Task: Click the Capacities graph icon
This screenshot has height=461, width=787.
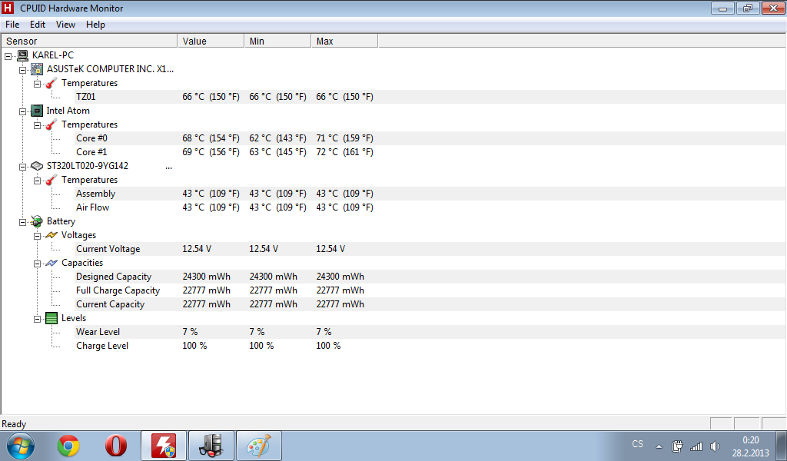Action: [x=51, y=263]
